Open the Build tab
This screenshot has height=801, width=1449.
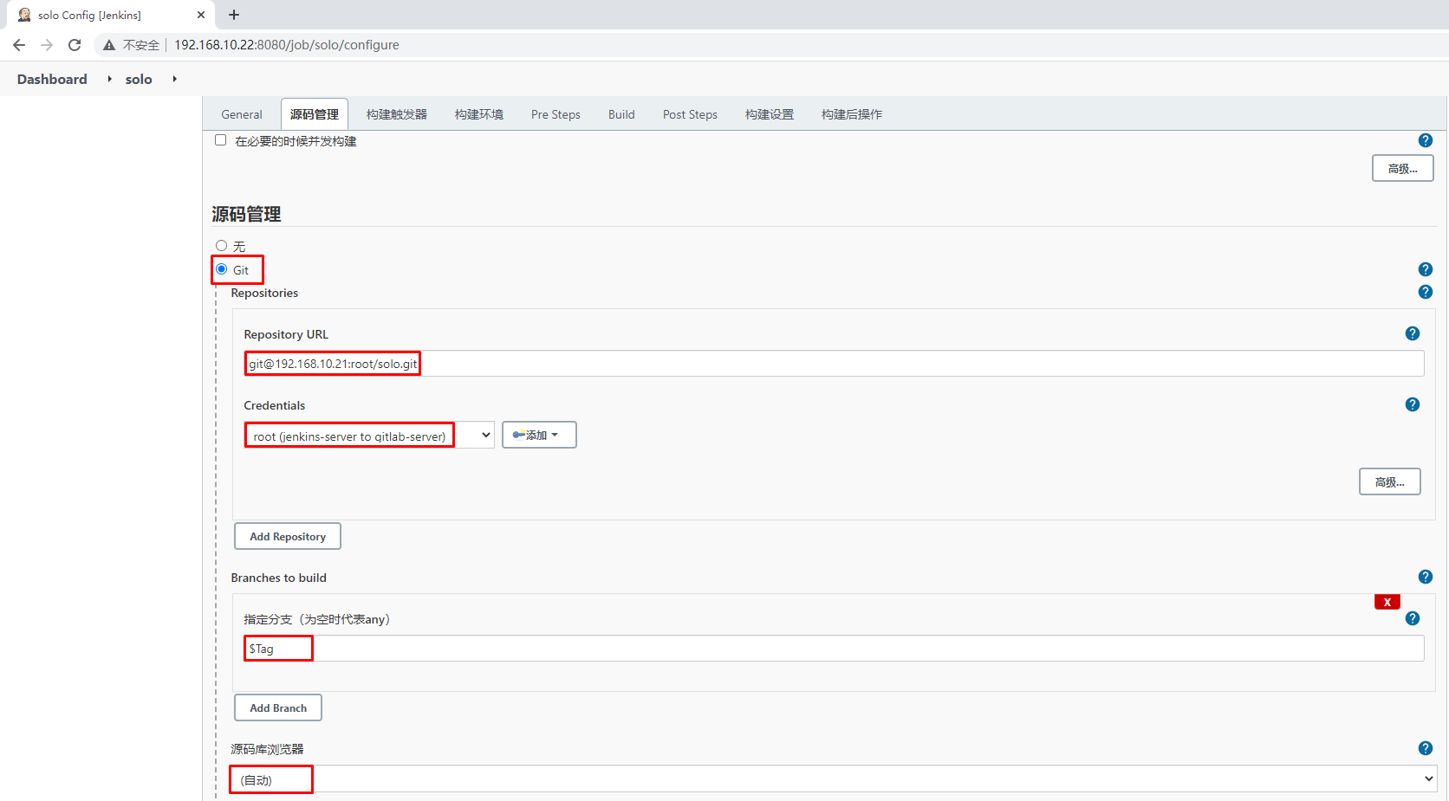coord(621,114)
